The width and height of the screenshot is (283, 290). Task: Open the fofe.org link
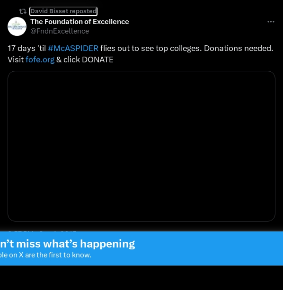(40, 60)
